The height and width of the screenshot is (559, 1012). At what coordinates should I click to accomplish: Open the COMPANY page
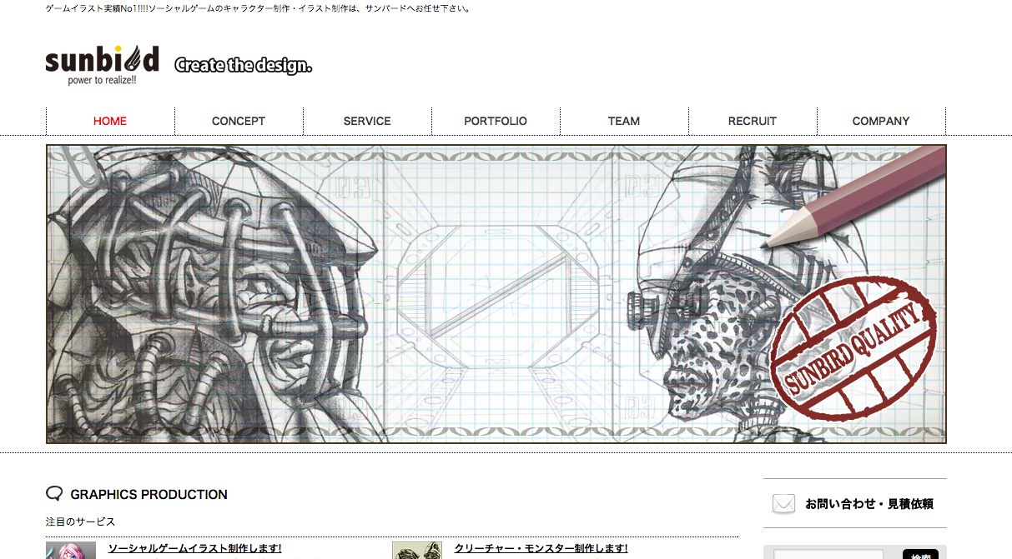[881, 122]
